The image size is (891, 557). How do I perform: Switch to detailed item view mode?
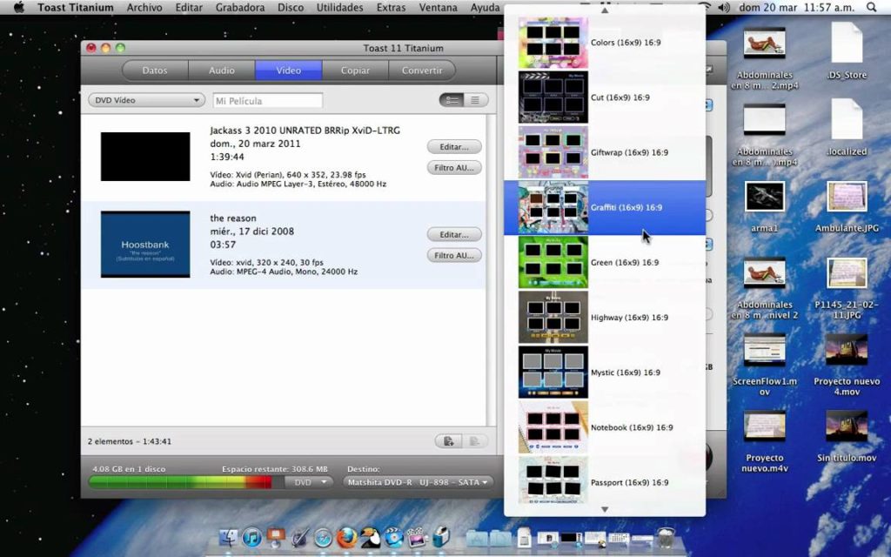click(452, 100)
